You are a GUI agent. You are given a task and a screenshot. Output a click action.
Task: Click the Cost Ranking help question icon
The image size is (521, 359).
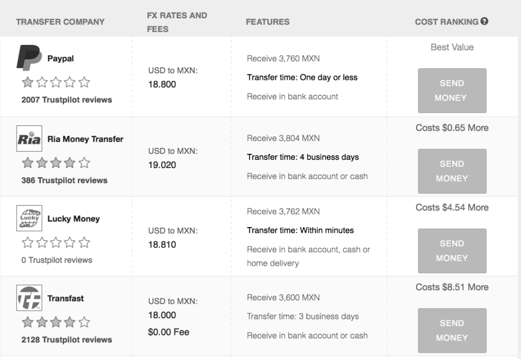(485, 22)
